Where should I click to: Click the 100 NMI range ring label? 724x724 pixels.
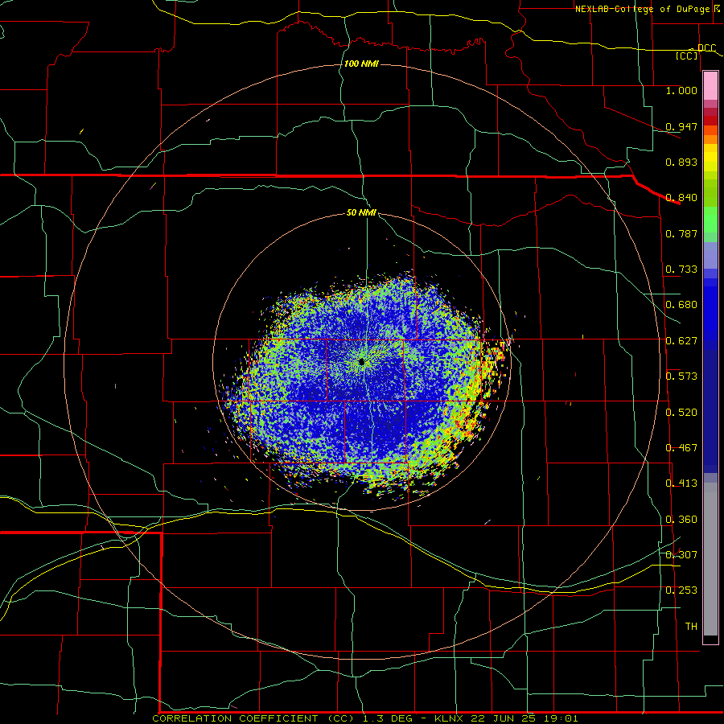(x=361, y=64)
